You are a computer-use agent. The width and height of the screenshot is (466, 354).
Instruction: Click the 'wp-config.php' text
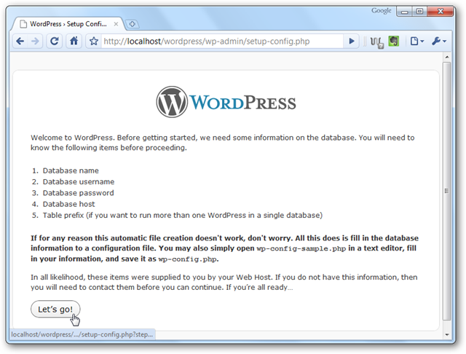tap(187, 259)
